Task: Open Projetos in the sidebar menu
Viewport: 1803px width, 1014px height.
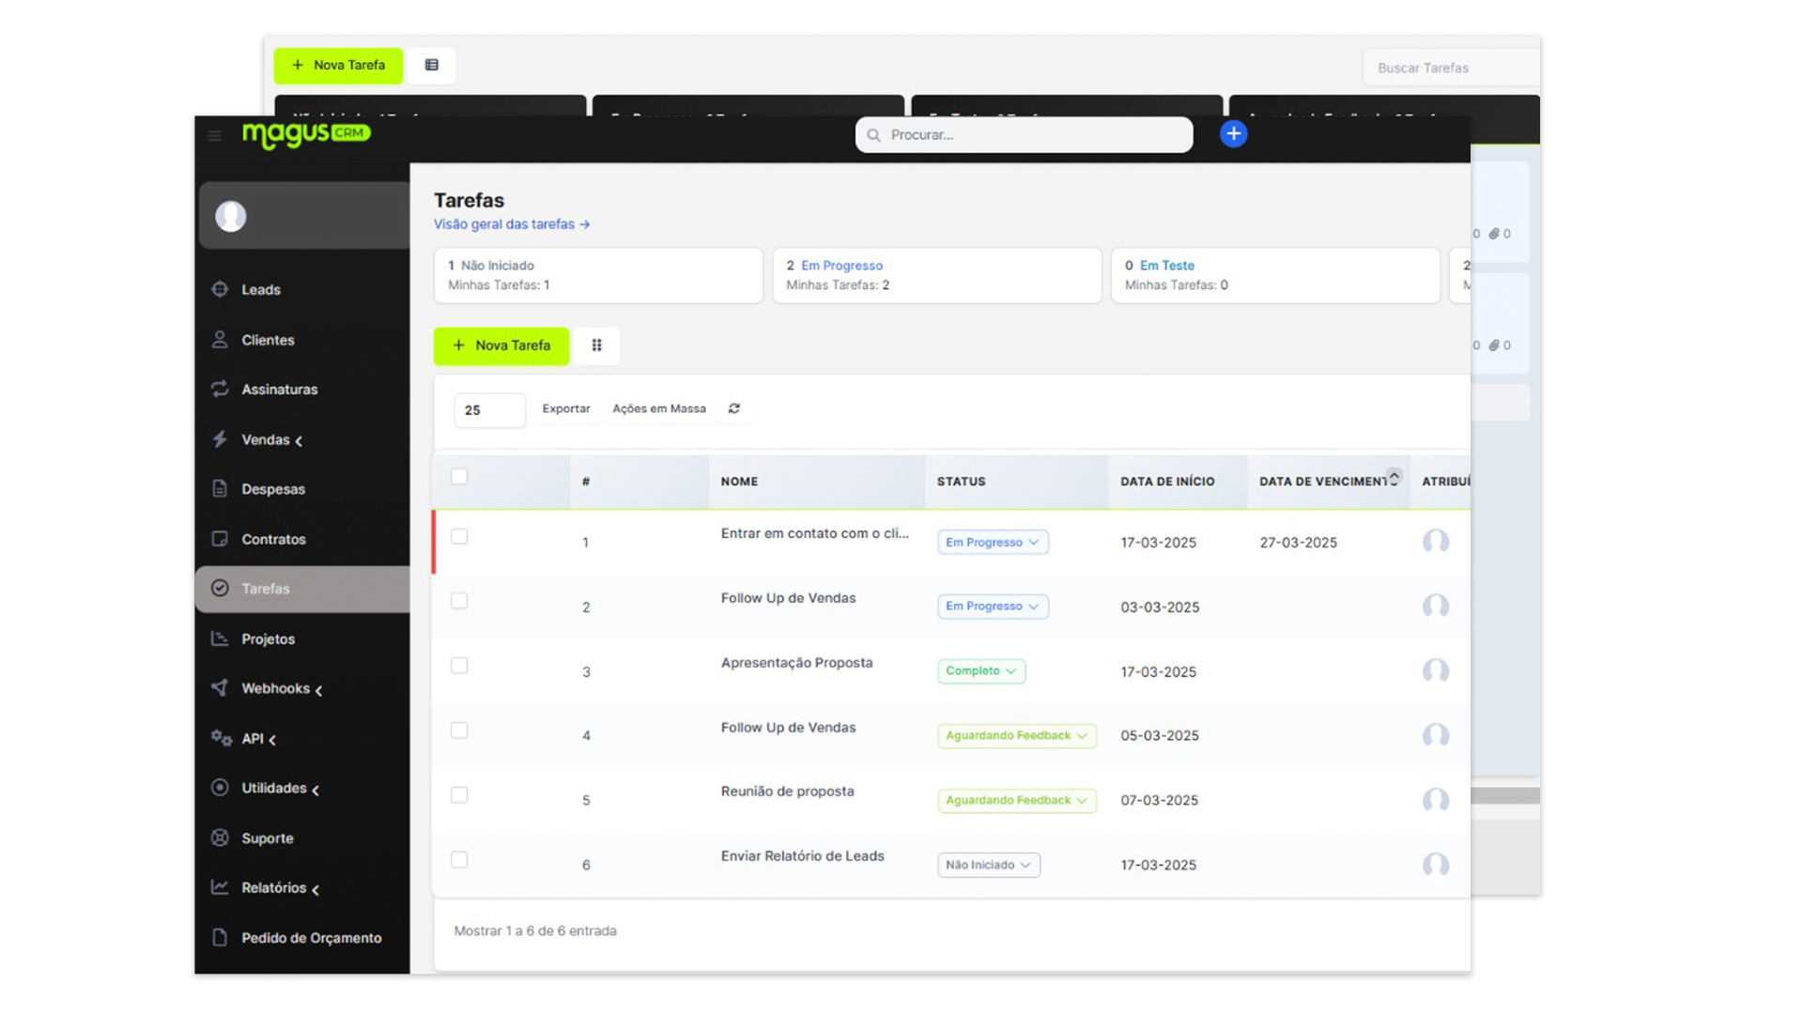Action: (268, 639)
